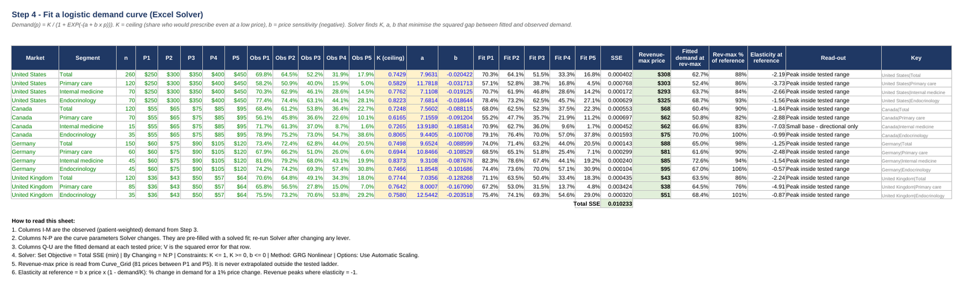Click the 'United Kingdom|Primary care' key cell
Screen dimensions: 963x287
coord(916,187)
